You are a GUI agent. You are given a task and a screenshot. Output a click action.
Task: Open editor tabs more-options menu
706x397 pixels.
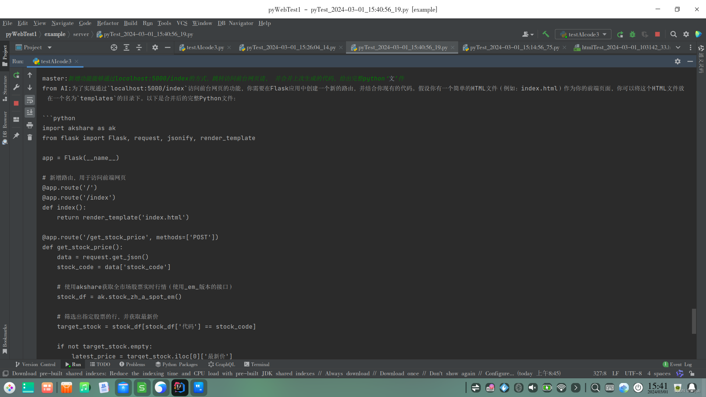[x=691, y=47]
